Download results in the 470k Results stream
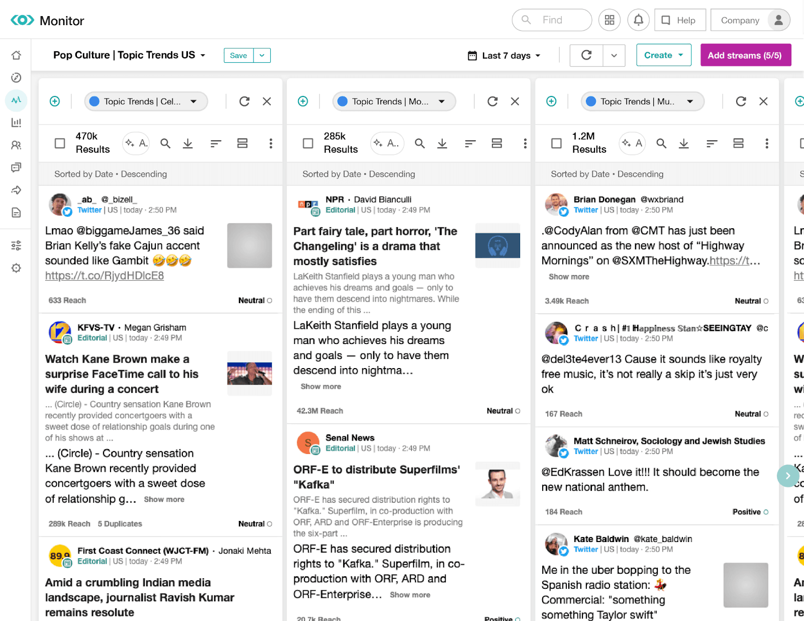 click(x=188, y=143)
